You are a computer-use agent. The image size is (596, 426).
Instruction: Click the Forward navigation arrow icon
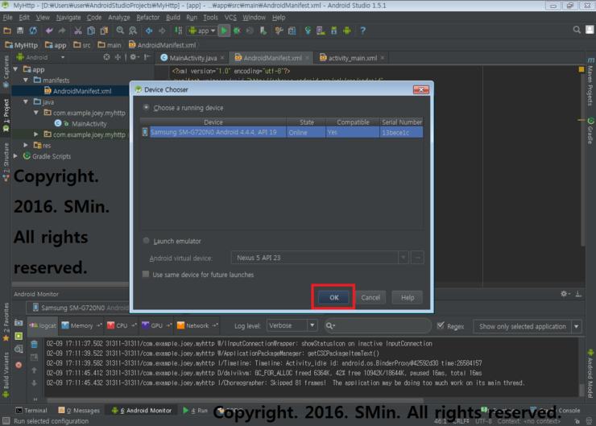[x=162, y=31]
